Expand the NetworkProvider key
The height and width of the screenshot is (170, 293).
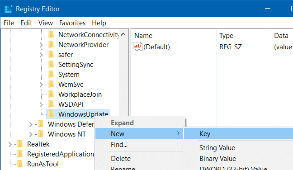click(41, 45)
